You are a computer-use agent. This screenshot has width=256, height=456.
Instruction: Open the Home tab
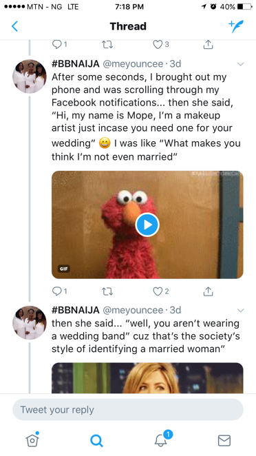[32, 439]
